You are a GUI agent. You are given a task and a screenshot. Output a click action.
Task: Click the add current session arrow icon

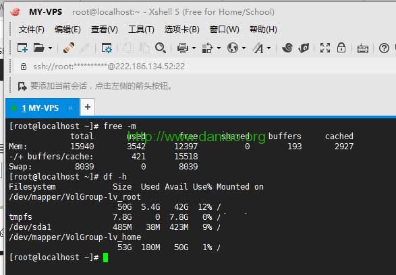click(22, 86)
